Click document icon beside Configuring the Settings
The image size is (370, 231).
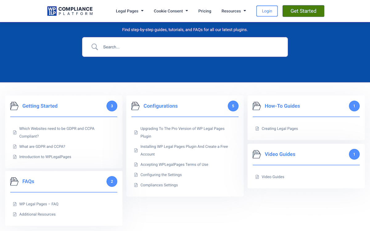[x=136, y=175]
